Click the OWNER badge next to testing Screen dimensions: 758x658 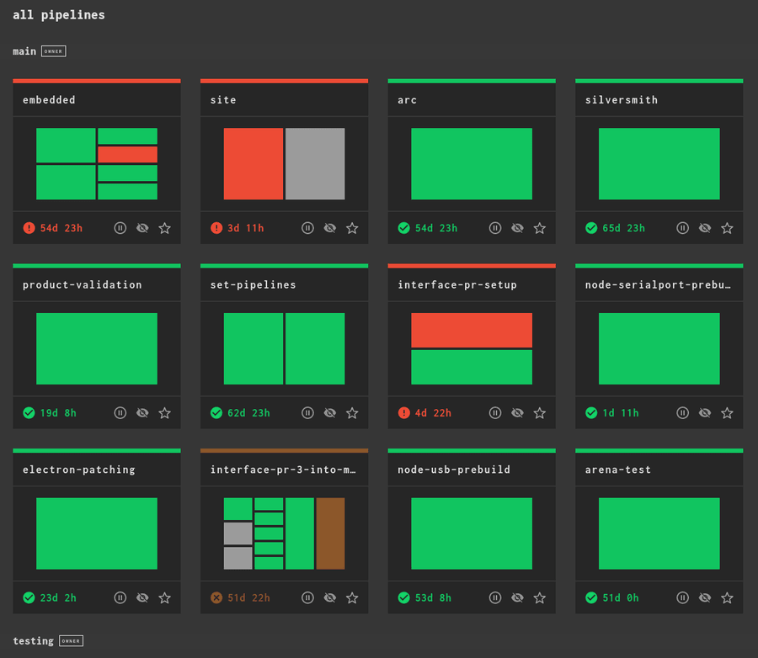click(71, 640)
